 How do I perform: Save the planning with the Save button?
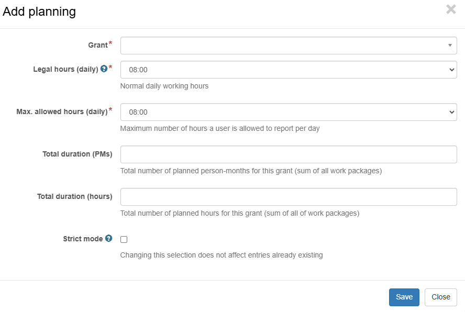pyautogui.click(x=404, y=297)
